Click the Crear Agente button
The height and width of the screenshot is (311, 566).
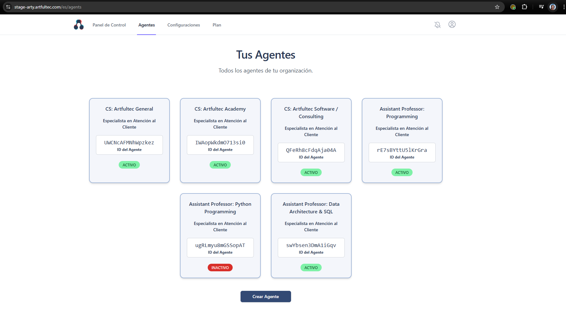(266, 297)
